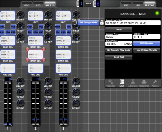Screen dimensions: 162x132
Task: Open channel 1 PRG CHG picker
Action: pos(8,68)
